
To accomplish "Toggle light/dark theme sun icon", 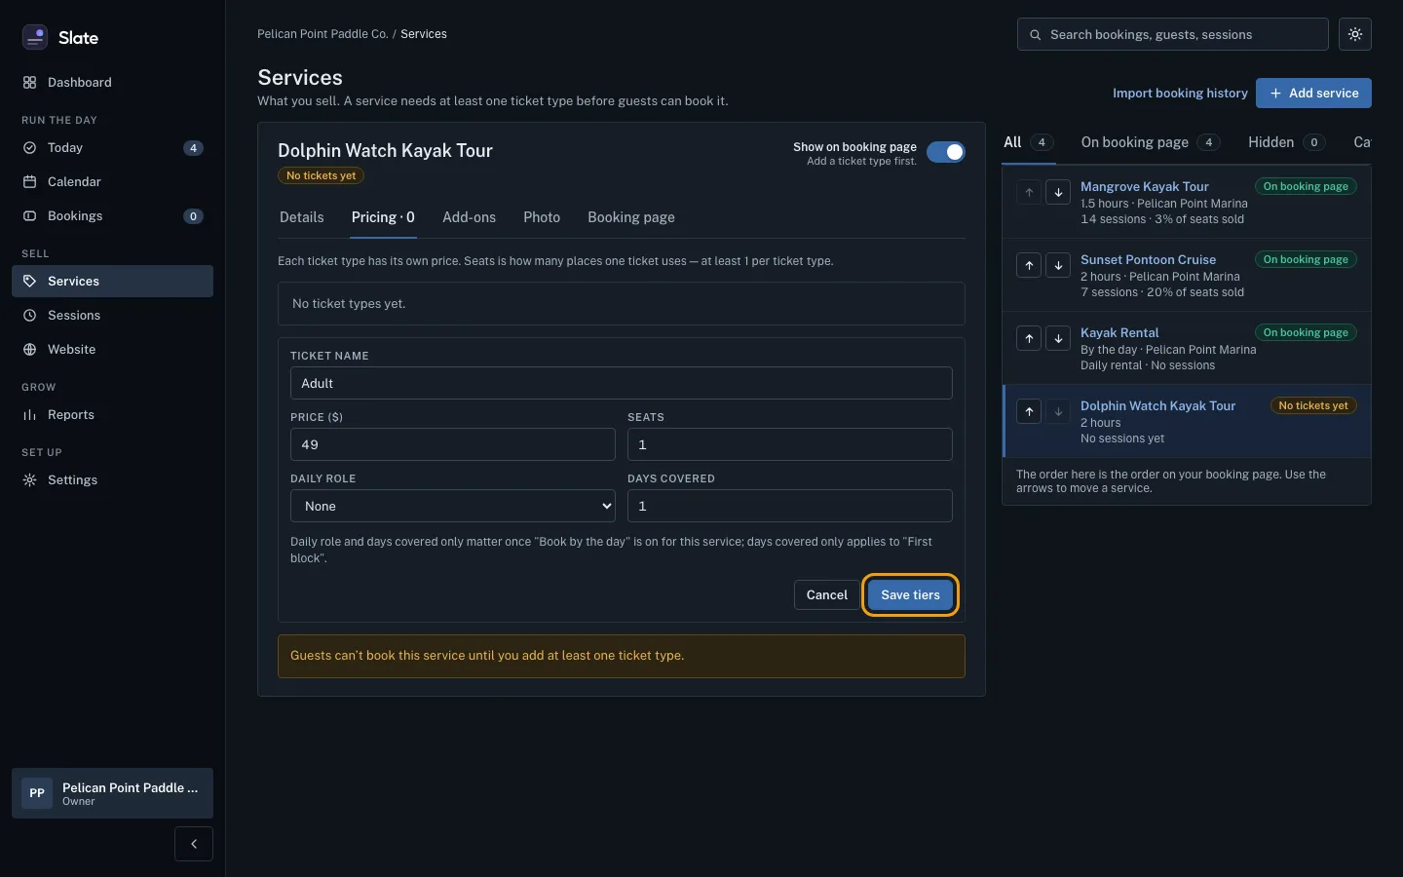I will 1355,34.
